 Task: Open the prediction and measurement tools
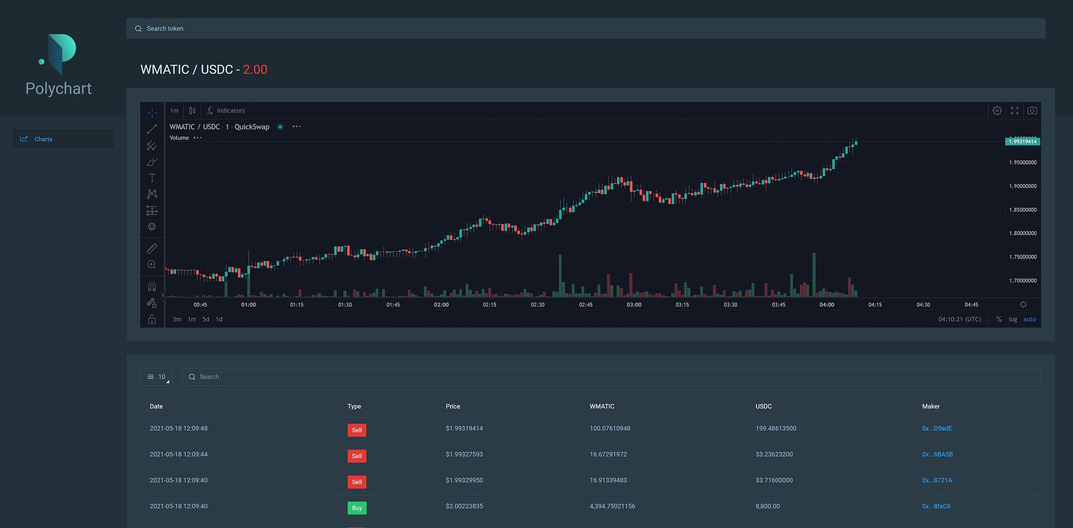coord(152,210)
